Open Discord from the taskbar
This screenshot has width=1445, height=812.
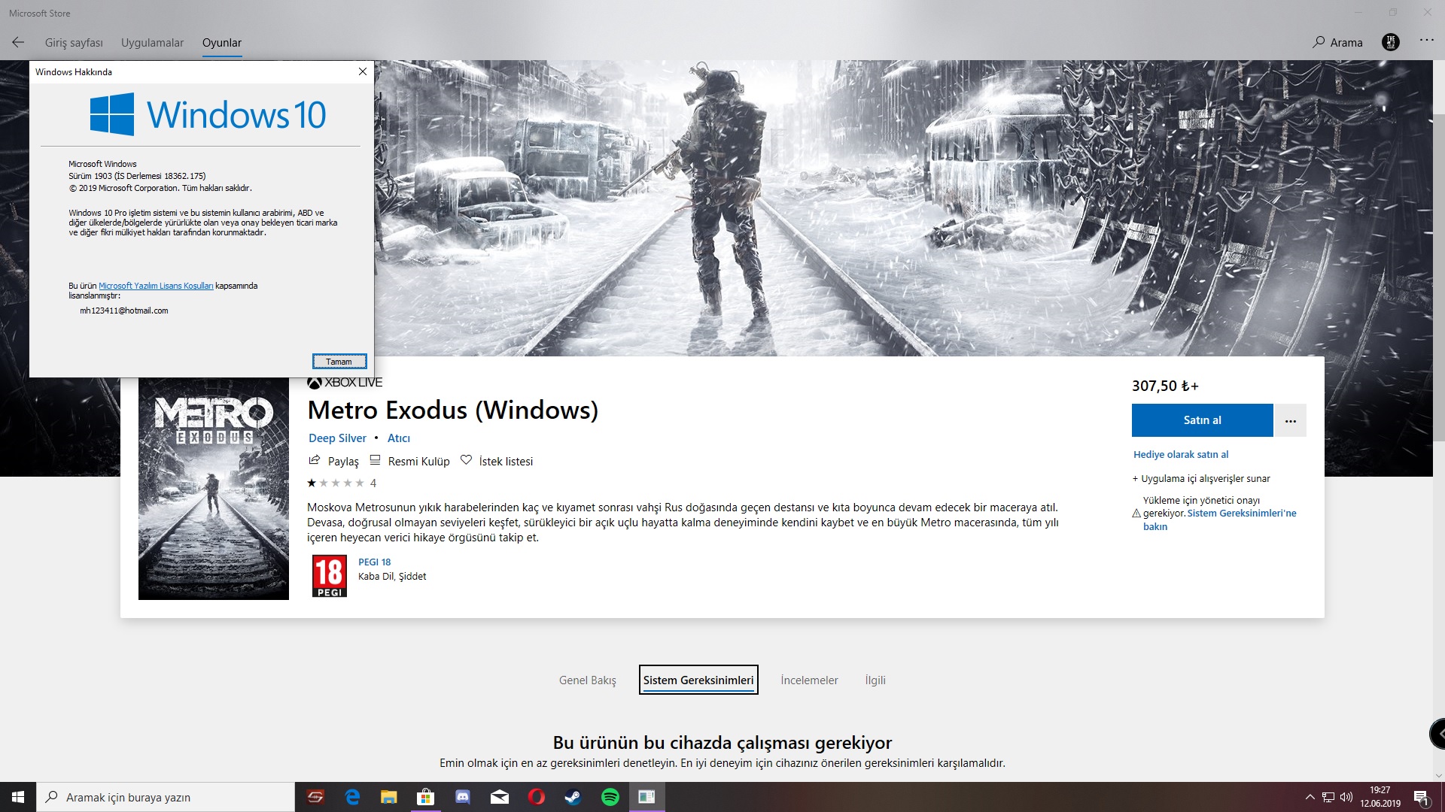pos(463,797)
